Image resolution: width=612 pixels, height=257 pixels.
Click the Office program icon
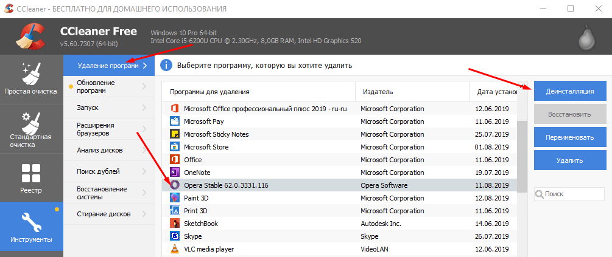point(175,160)
